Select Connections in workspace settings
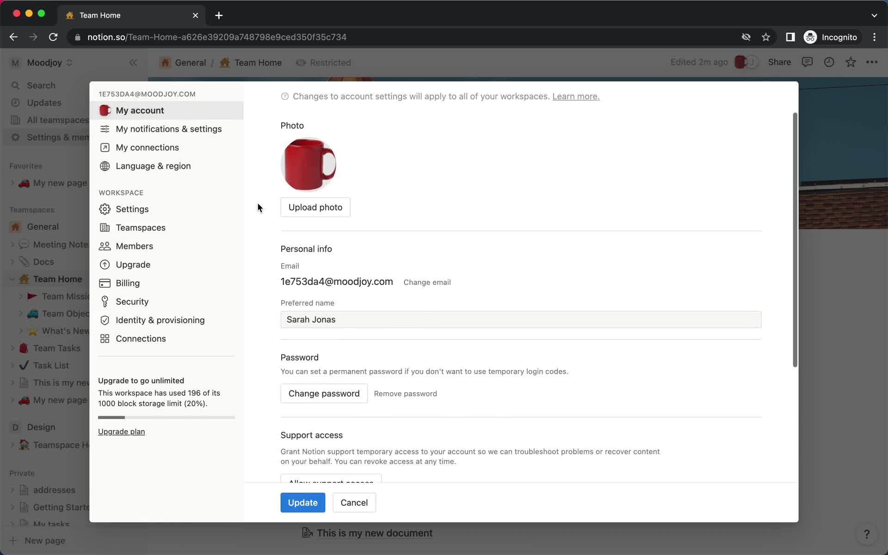This screenshot has width=888, height=555. tap(141, 338)
